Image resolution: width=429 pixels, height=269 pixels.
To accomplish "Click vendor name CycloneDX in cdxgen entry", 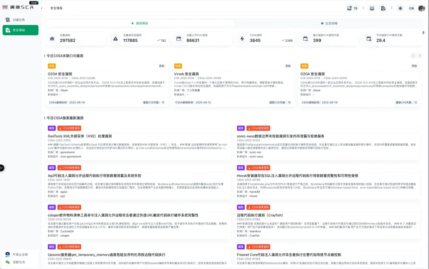I will [67, 232].
